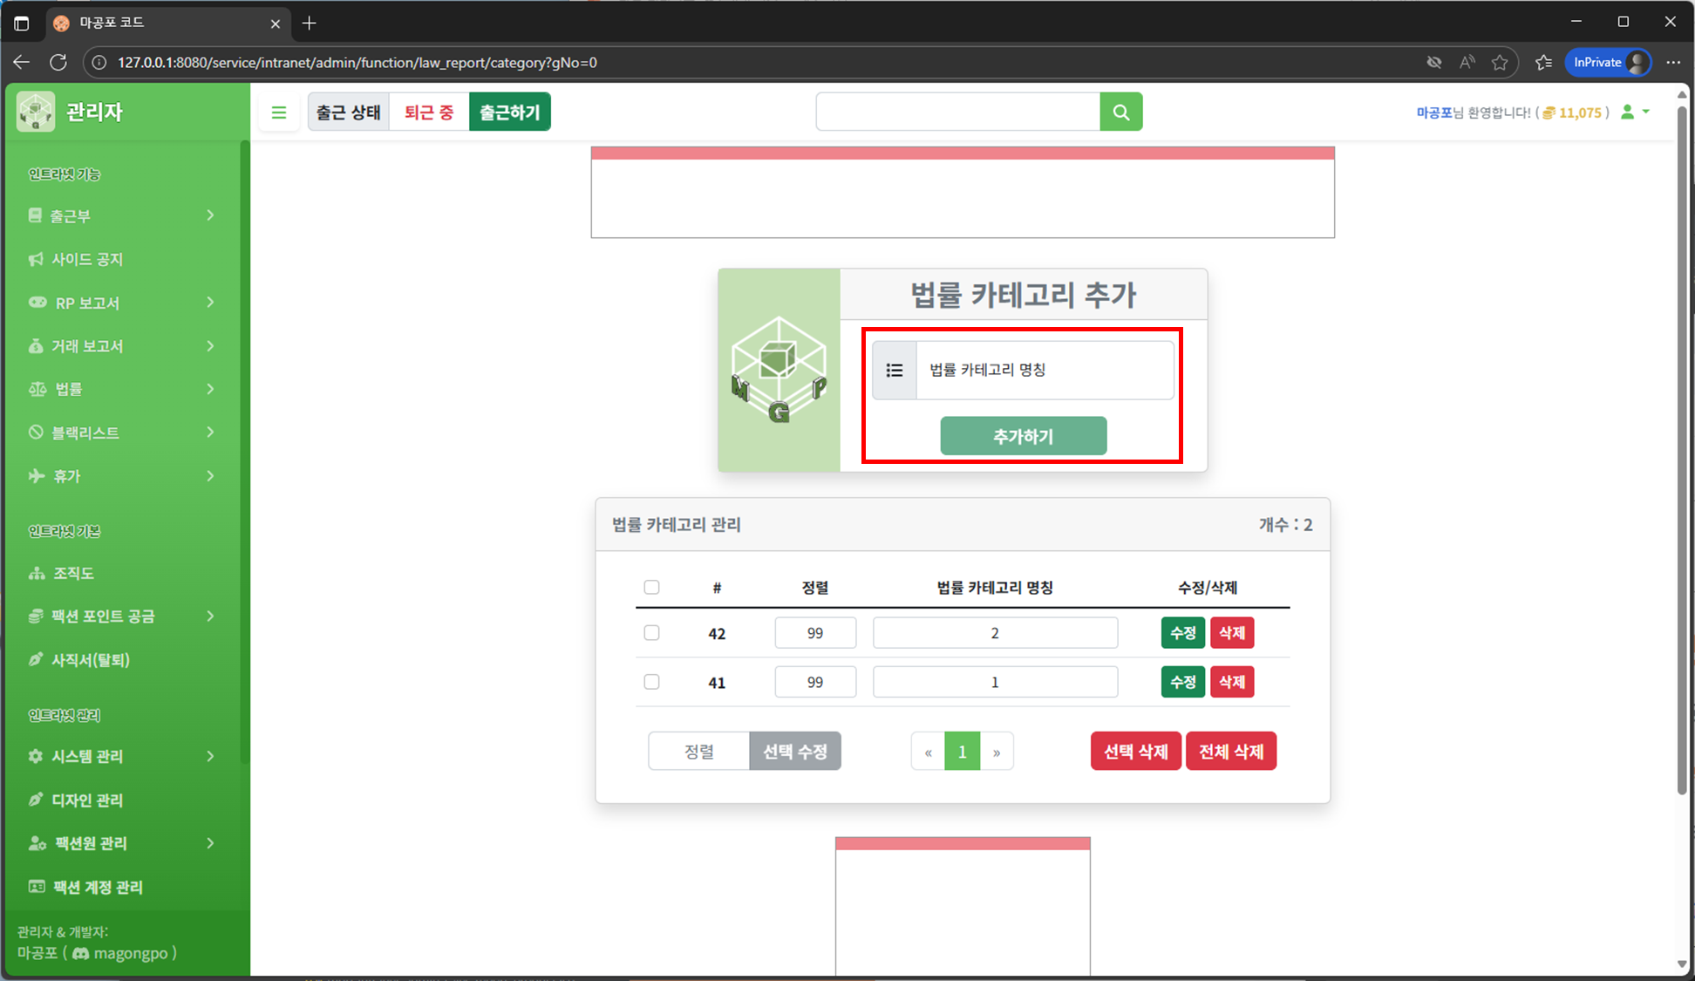
Task: Click the 거래 보고서 money bag icon
Action: (36, 346)
